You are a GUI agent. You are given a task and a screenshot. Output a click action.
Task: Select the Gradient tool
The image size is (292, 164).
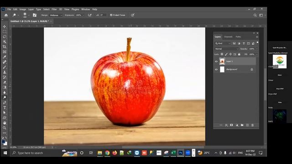5,87
